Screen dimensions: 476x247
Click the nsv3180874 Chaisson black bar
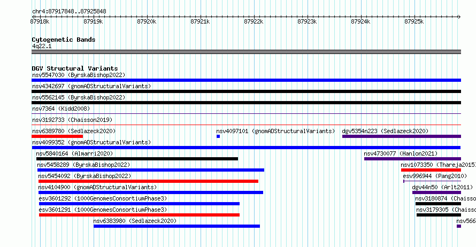coord(438,204)
